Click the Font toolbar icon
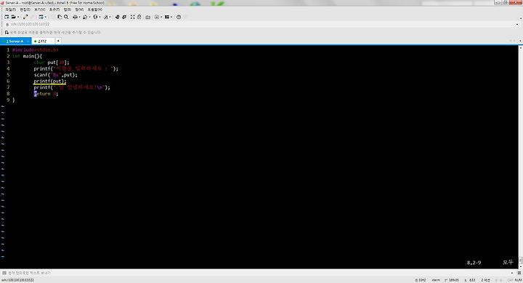 [x=106, y=17]
